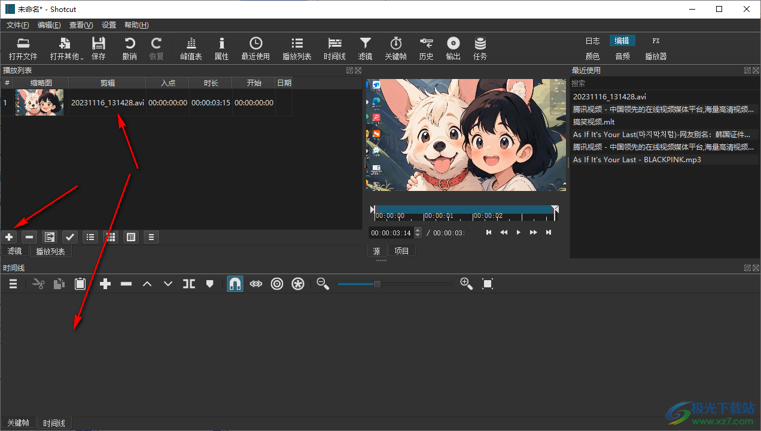Switch to the 音频 layout
Screen dimensions: 761x431
622,56
